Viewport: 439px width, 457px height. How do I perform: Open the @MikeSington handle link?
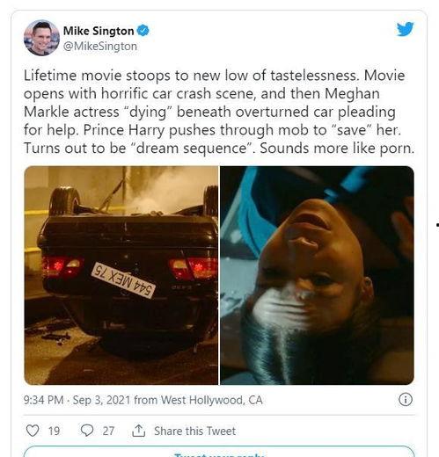pyautogui.click(x=100, y=47)
